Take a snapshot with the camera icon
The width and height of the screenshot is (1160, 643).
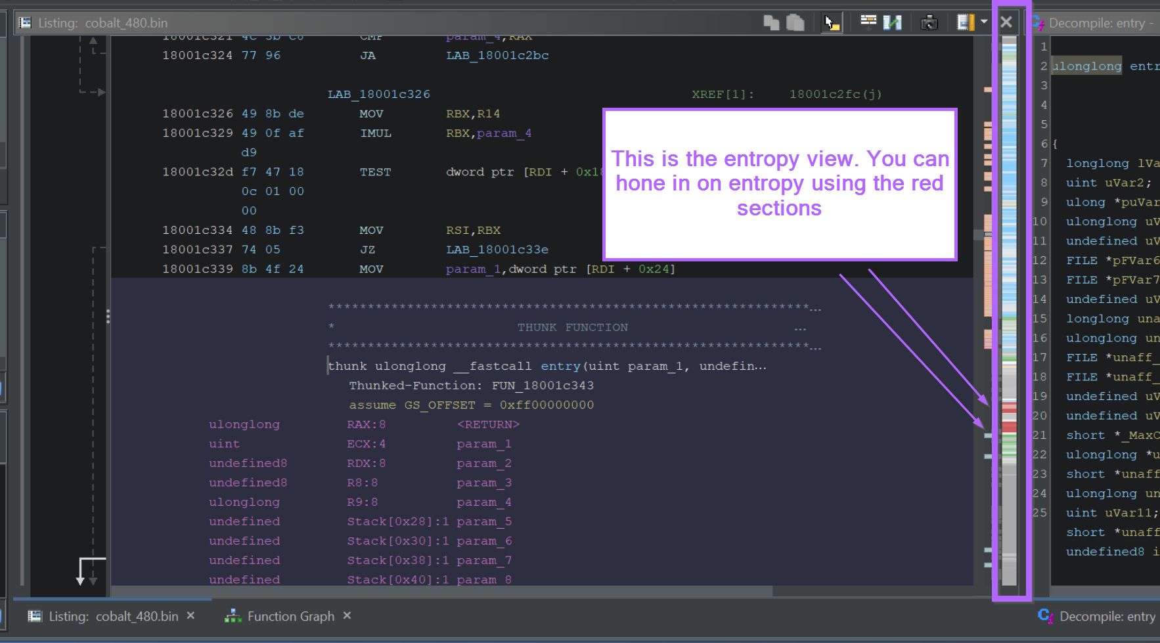pos(929,23)
